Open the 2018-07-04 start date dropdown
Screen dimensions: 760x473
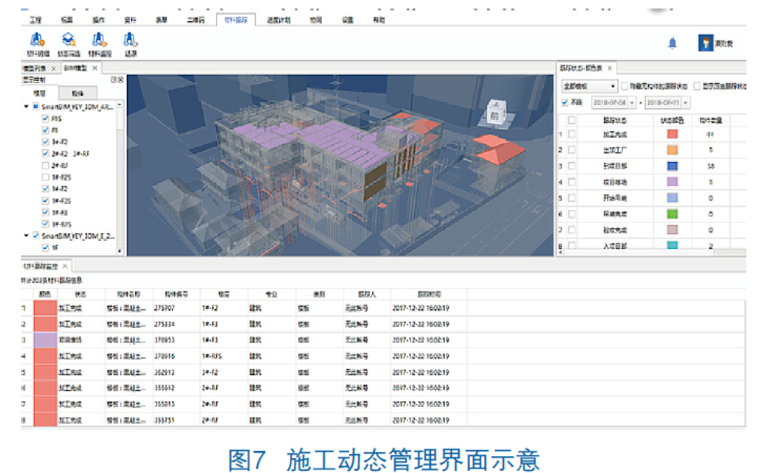[x=631, y=103]
